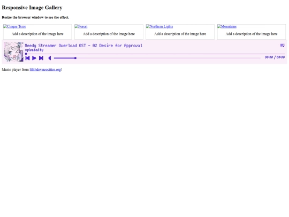Click the 00:00 / 00:00 time display
This screenshot has width=289, height=217.
coord(275,57)
